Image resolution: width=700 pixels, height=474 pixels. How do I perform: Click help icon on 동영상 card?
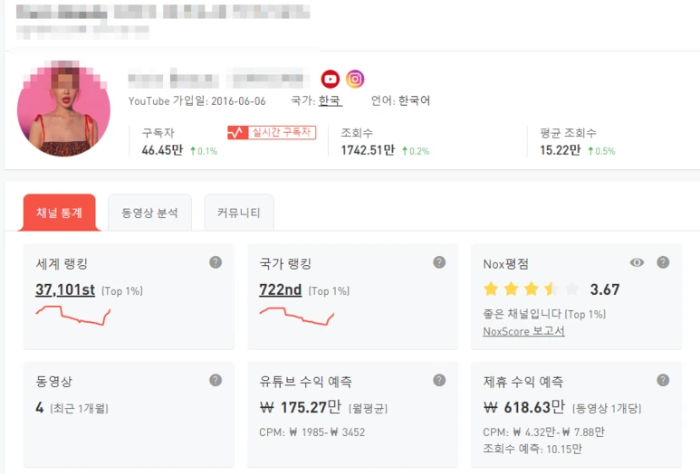[x=216, y=380]
